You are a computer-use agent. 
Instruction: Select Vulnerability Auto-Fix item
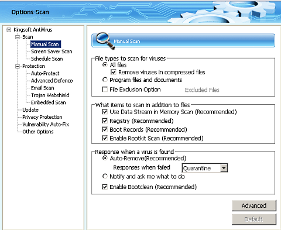(x=46, y=125)
